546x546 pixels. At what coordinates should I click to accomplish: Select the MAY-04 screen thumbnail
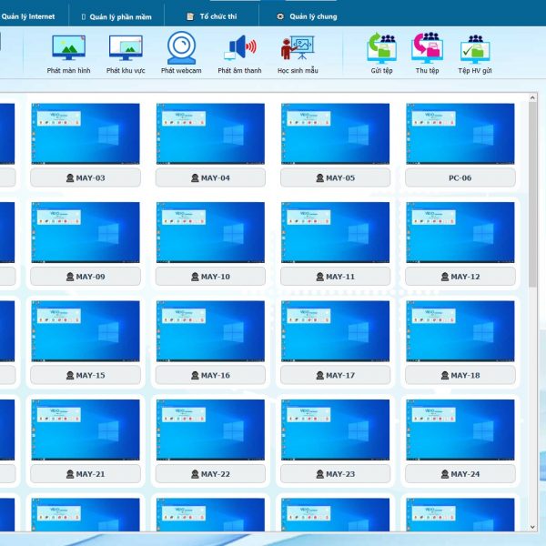click(211, 134)
